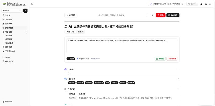Click the Feedback paper-plane icon
This screenshot has height=106, width=215.
[x=3, y=102]
